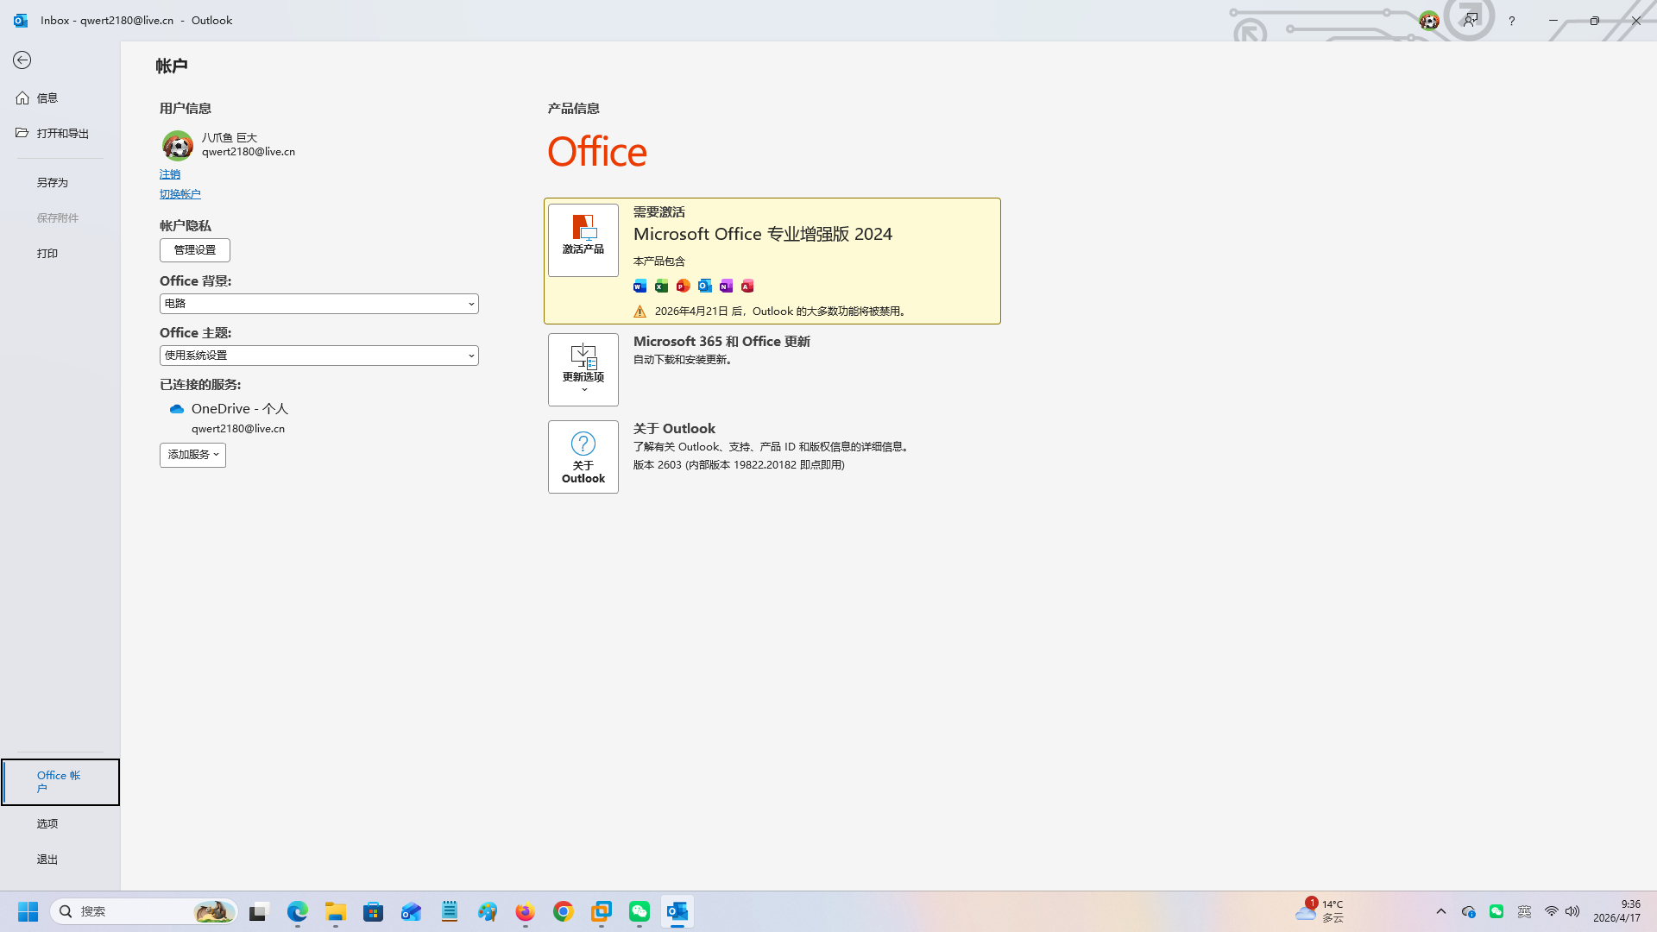Click the help question mark icon
1657x932 pixels.
tap(1511, 21)
